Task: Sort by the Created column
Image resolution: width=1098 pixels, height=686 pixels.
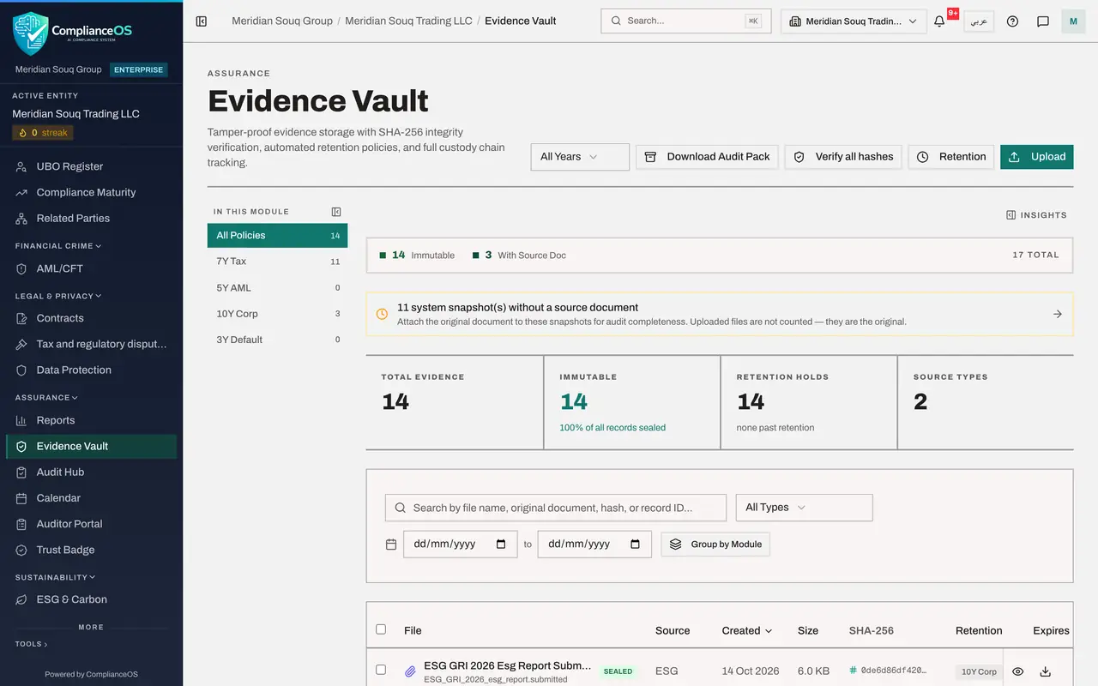Action: 746,630
